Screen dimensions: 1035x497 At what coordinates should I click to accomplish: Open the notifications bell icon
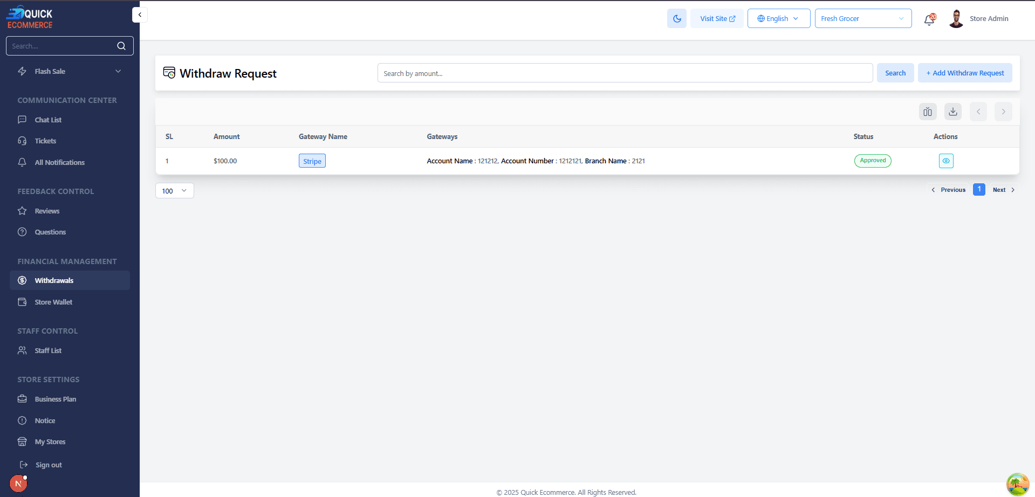pyautogui.click(x=929, y=19)
